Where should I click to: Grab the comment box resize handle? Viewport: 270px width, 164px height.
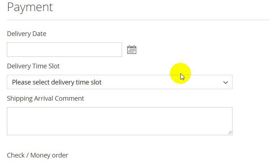(x=230, y=132)
